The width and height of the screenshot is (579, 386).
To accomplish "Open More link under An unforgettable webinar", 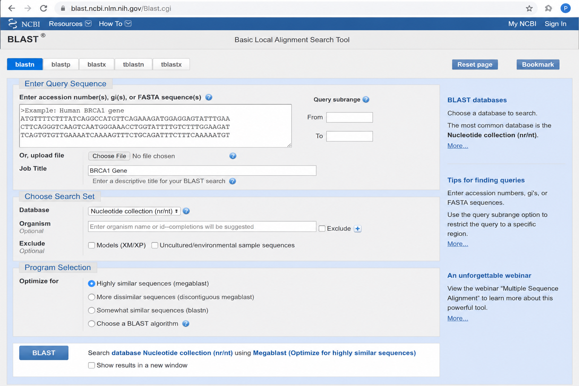I will tap(458, 319).
